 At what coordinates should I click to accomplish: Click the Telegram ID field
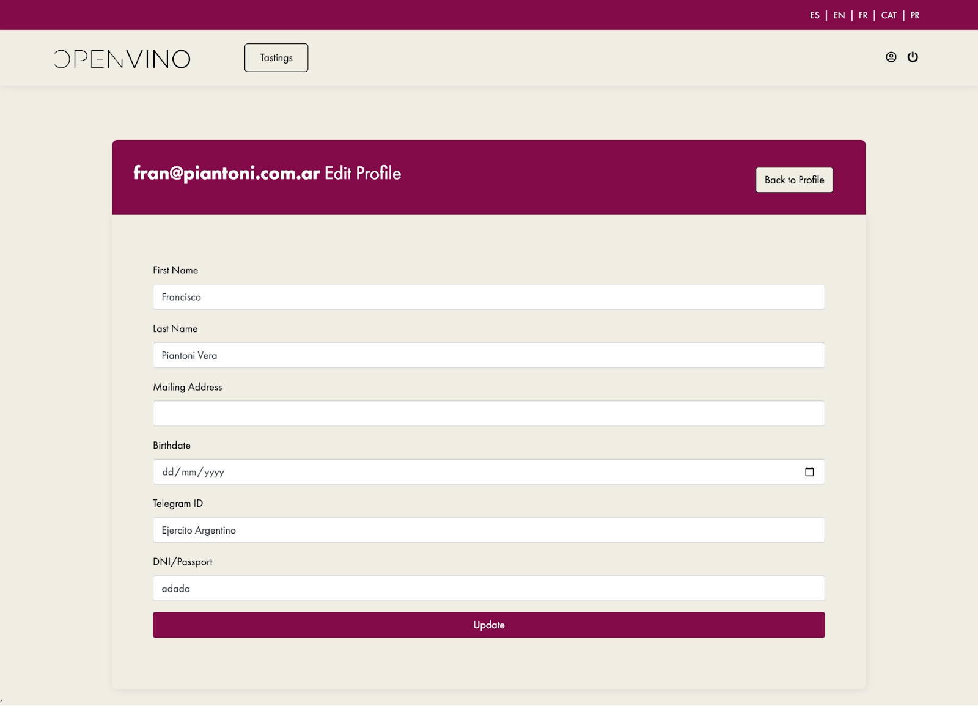pyautogui.click(x=489, y=530)
